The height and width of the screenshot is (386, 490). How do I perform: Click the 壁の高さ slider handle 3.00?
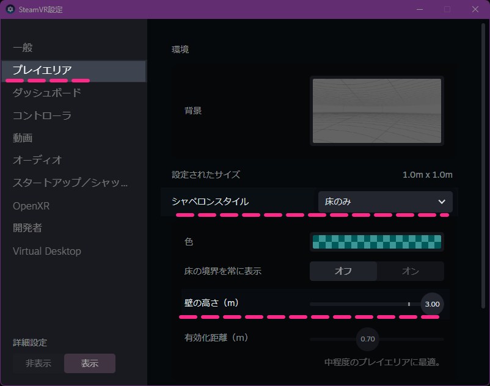(x=432, y=304)
